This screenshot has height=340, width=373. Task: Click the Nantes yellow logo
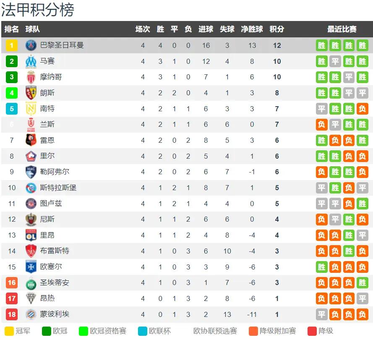31,108
